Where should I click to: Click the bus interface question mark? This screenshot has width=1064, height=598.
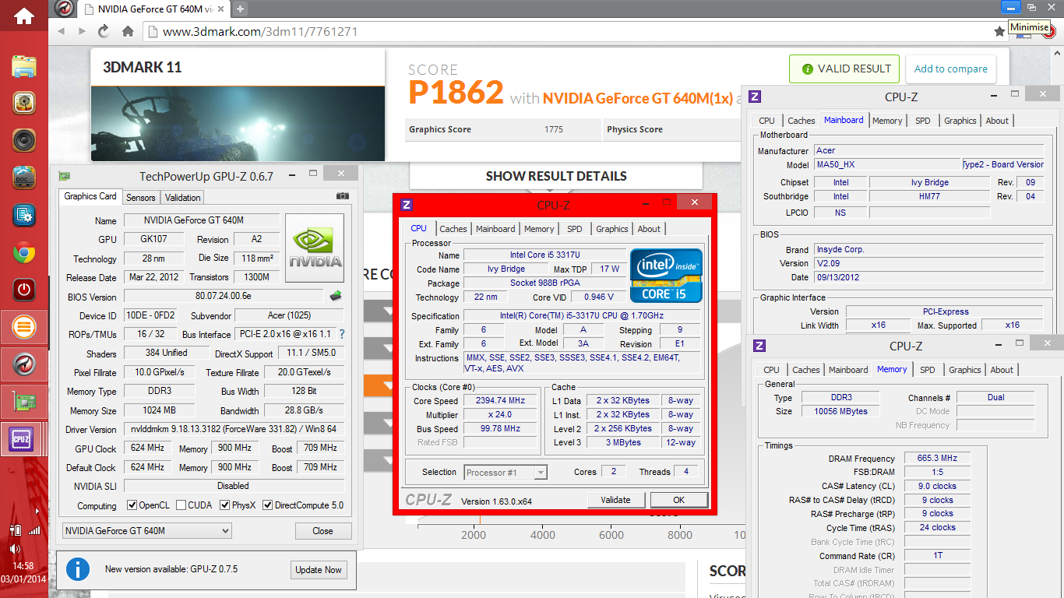click(x=341, y=334)
